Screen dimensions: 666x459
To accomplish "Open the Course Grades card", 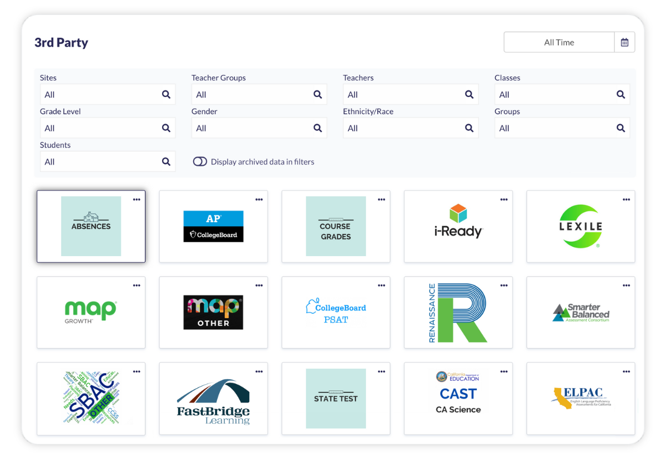I will tap(336, 226).
